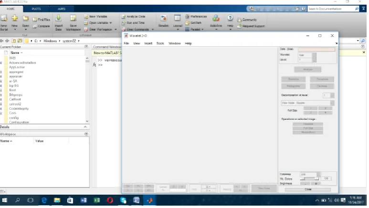Launch MATLAB from the taskbar
This screenshot has height=208, width=369.
coord(150,200)
